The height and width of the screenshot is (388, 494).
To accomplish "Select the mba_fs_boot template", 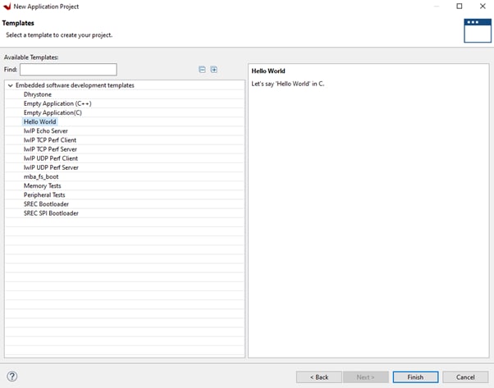I will (x=41, y=176).
